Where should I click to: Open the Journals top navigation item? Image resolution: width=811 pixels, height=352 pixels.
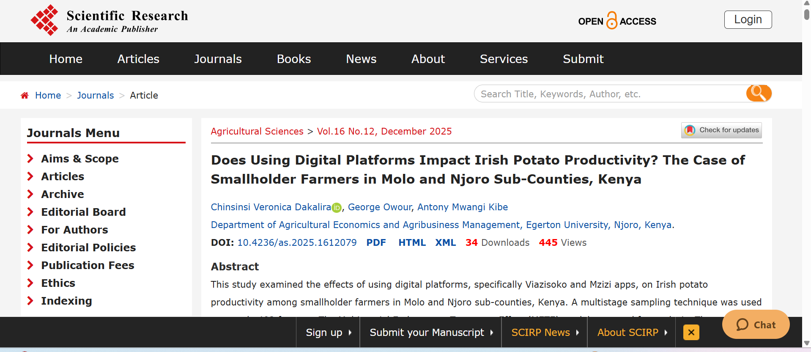(218, 59)
